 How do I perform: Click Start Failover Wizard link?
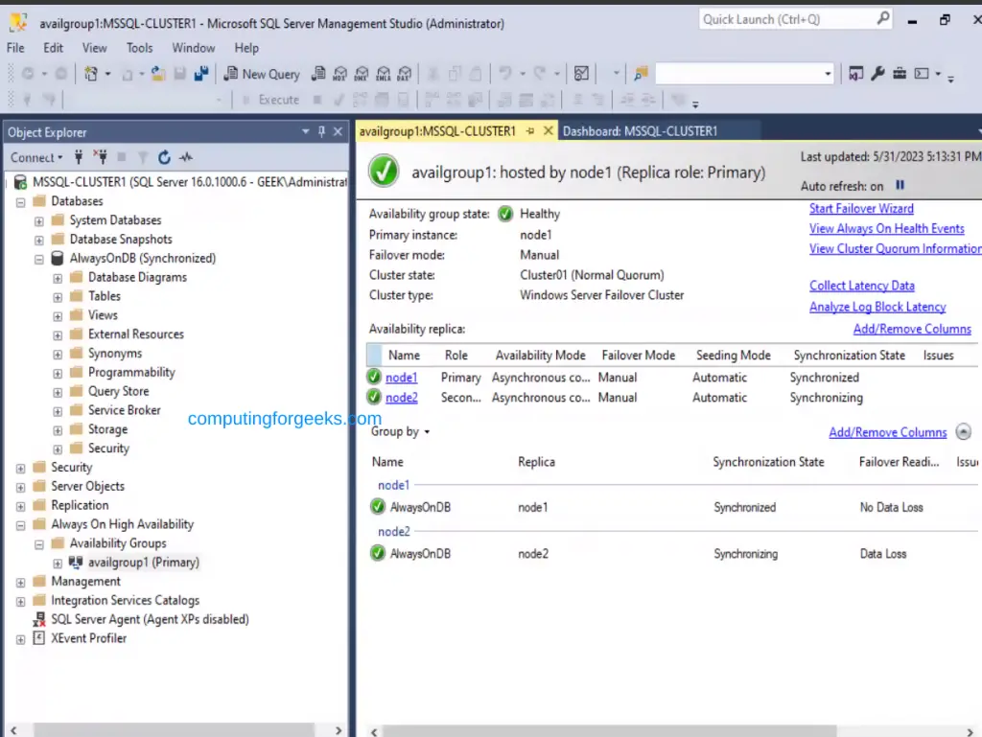(x=861, y=208)
